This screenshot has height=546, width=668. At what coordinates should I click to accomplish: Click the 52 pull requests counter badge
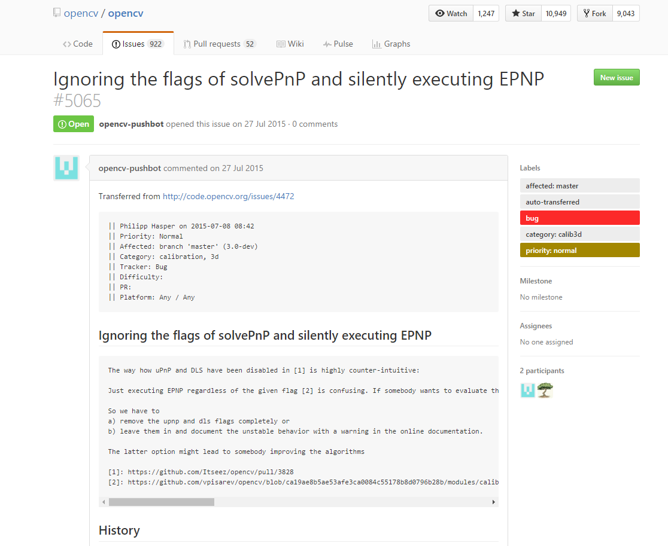click(250, 44)
